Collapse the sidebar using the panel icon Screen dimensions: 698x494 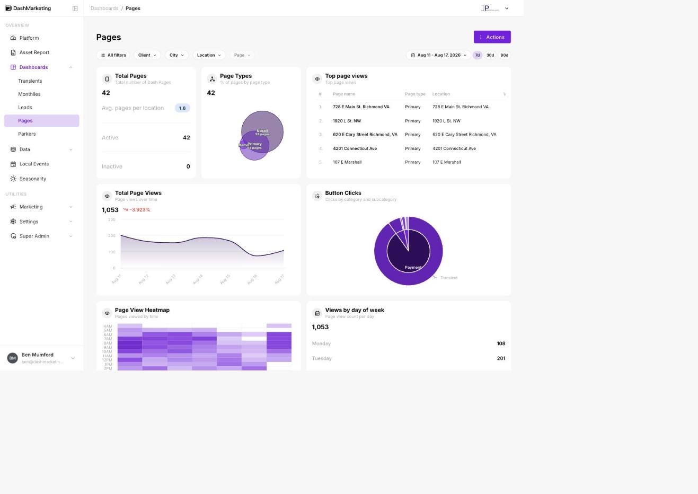point(75,8)
